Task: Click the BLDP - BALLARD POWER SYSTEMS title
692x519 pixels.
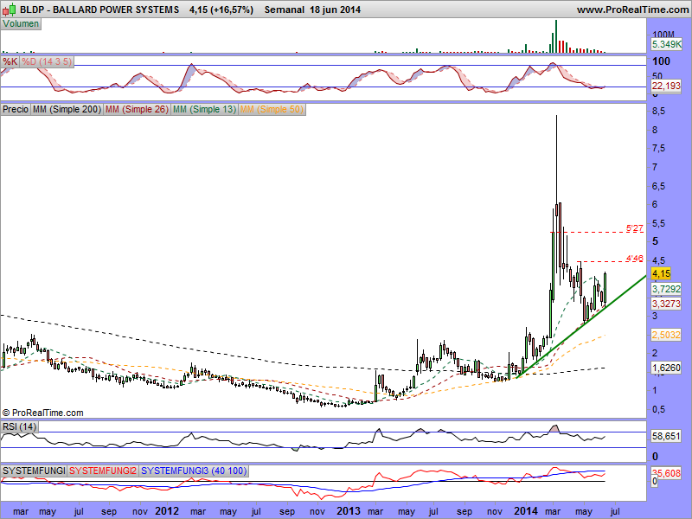Action: (x=99, y=10)
